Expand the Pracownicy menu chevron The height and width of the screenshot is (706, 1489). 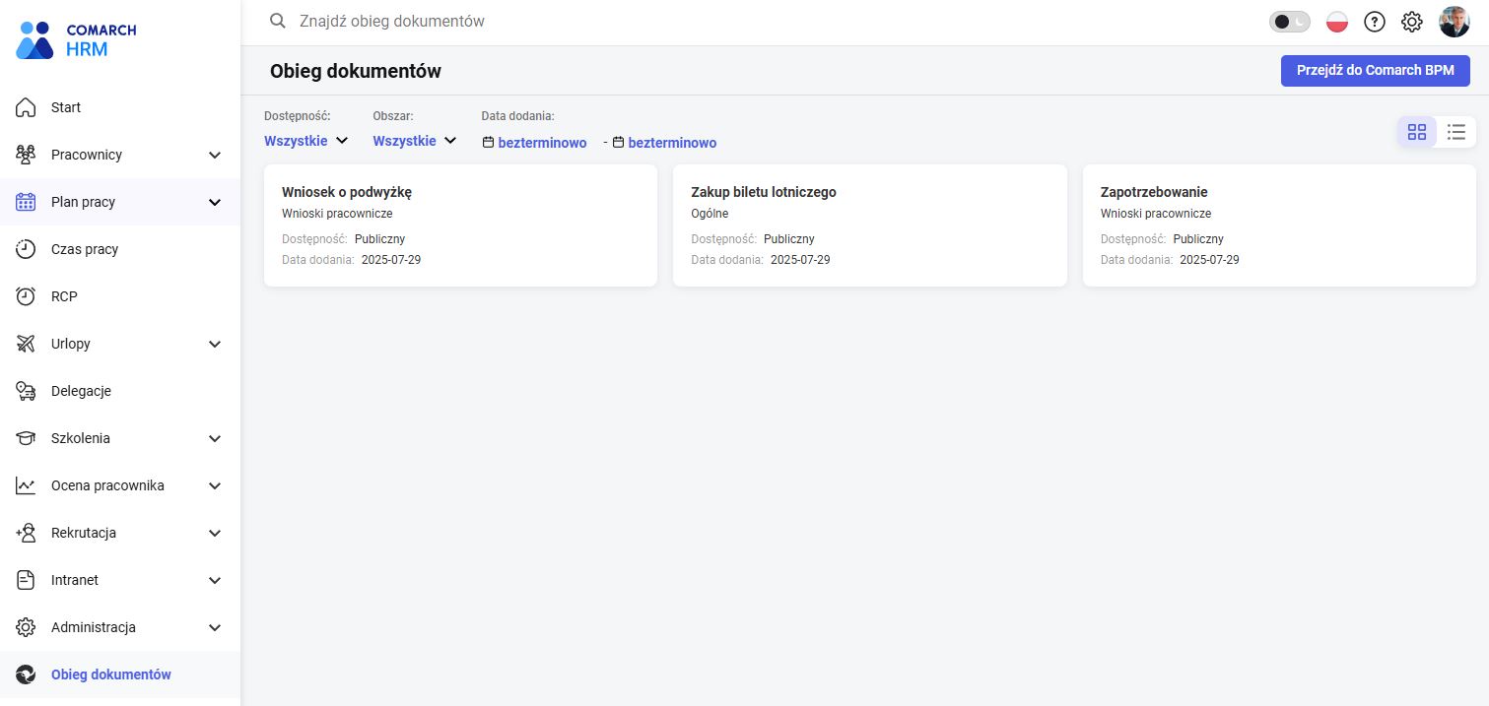215,155
